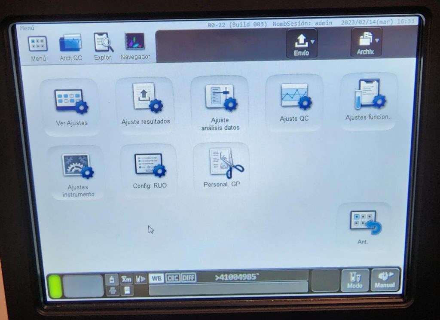The width and height of the screenshot is (440, 320).
Task: Open the Explor. sample explorer
Action: (103, 47)
